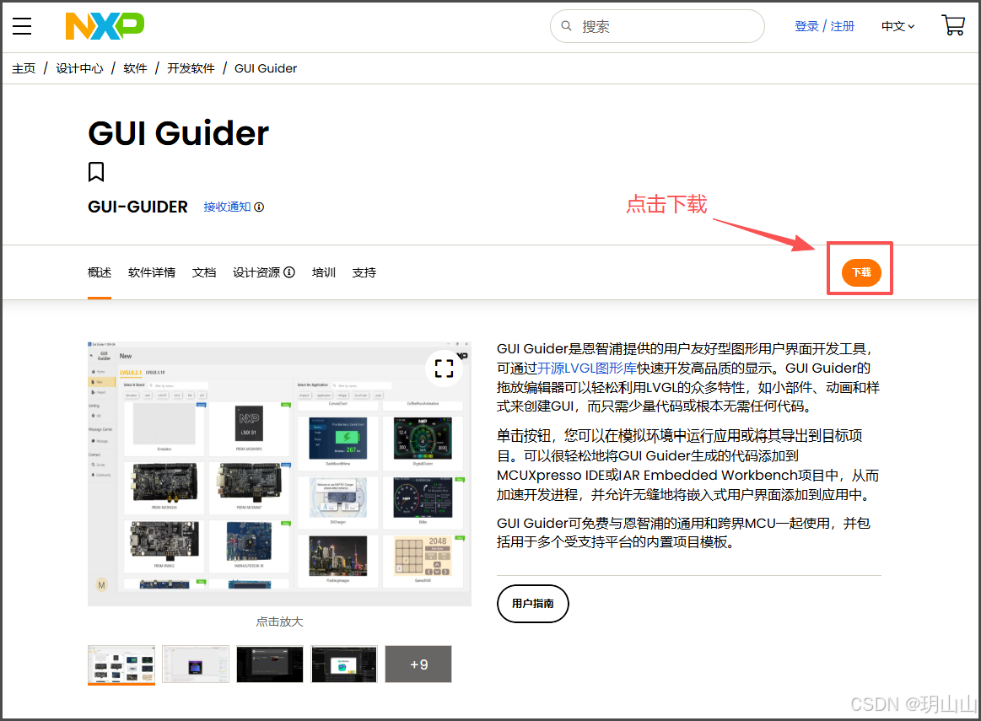Open the 支持 tab
Viewport: 981px width, 721px height.
point(364,272)
